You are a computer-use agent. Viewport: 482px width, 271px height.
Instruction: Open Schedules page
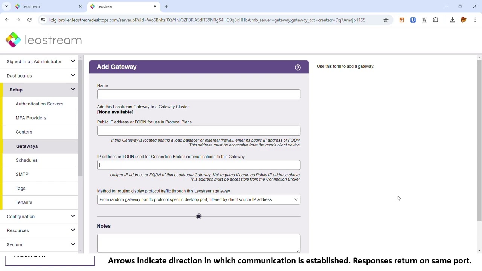click(x=26, y=160)
